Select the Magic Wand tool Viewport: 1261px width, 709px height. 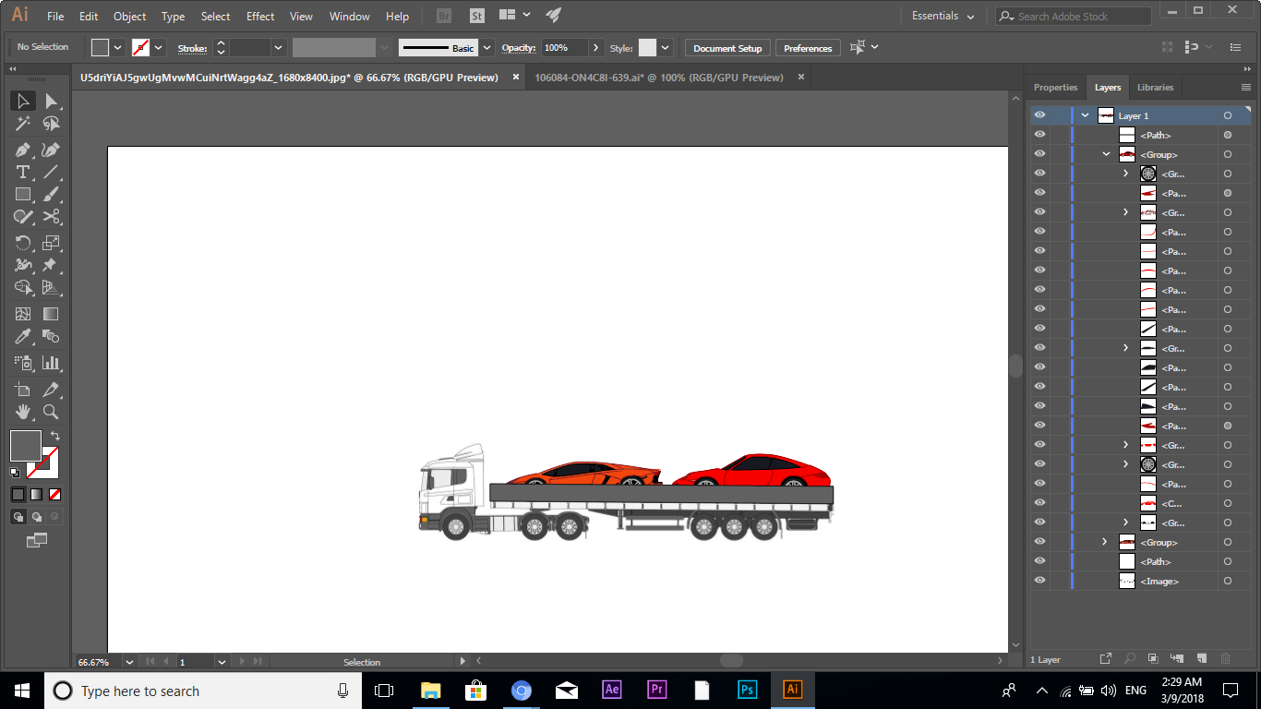(x=23, y=124)
